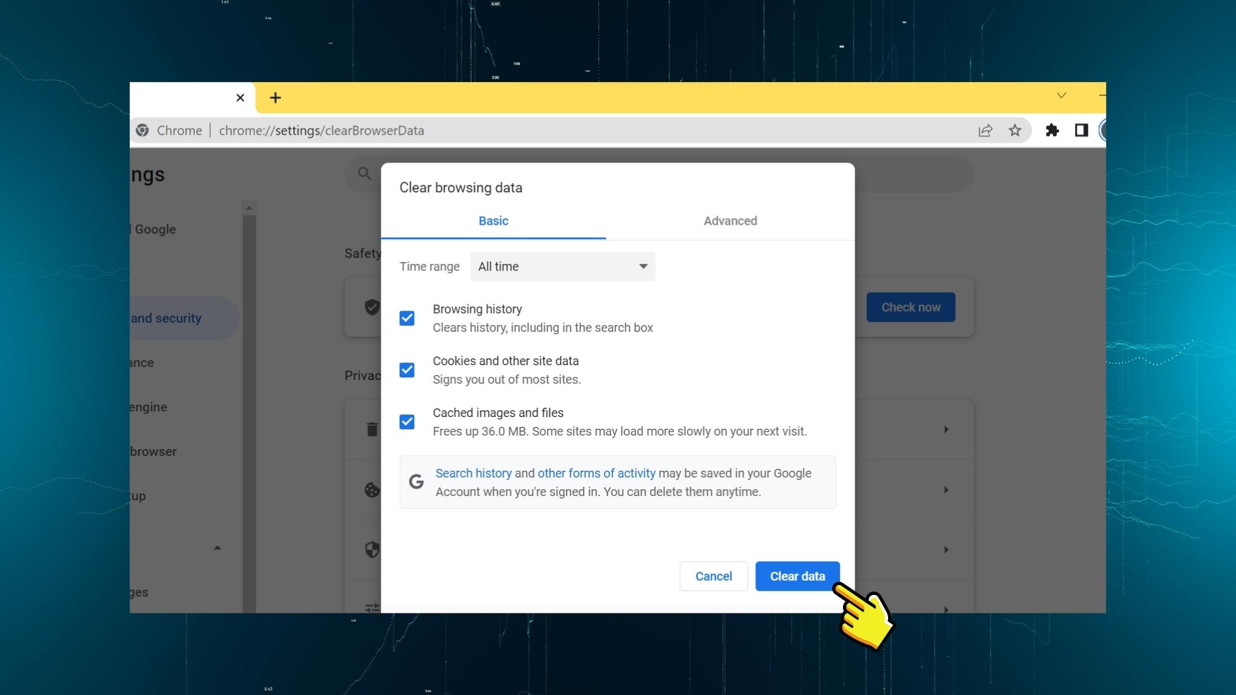Click the tab search chevron in title bar
This screenshot has height=695, width=1236.
[x=1061, y=95]
